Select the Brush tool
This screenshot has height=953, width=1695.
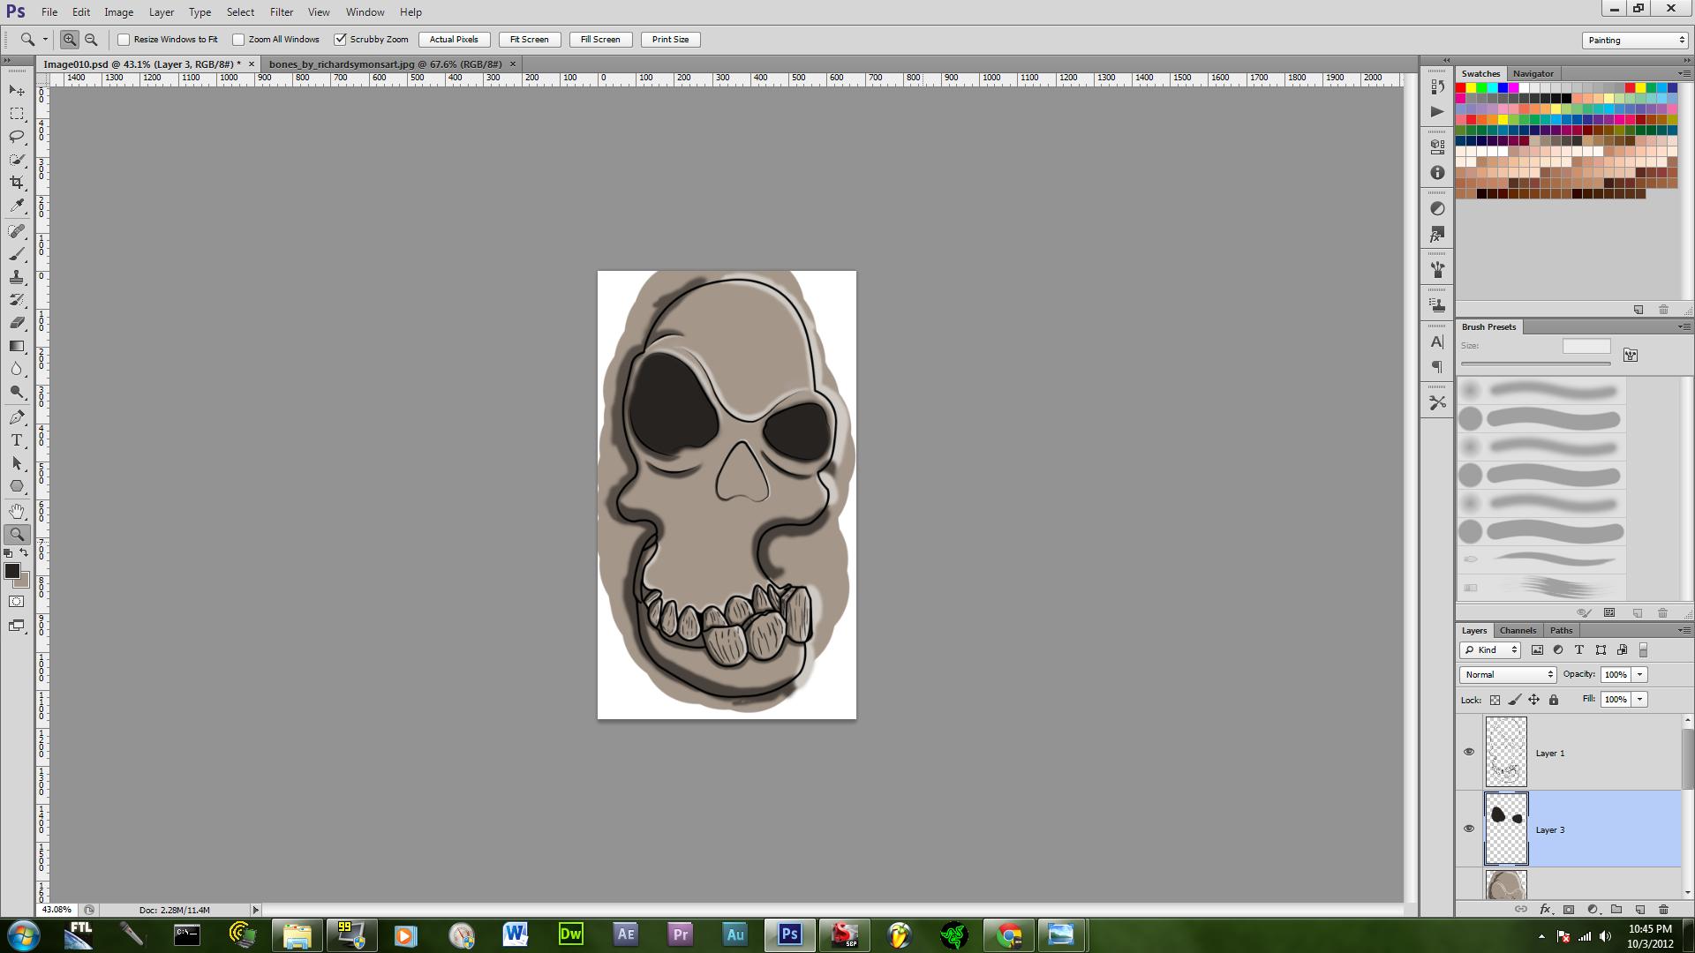click(x=17, y=254)
